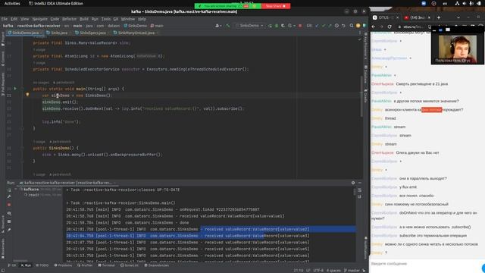
Task: Open the File menu
Action: tap(5, 19)
